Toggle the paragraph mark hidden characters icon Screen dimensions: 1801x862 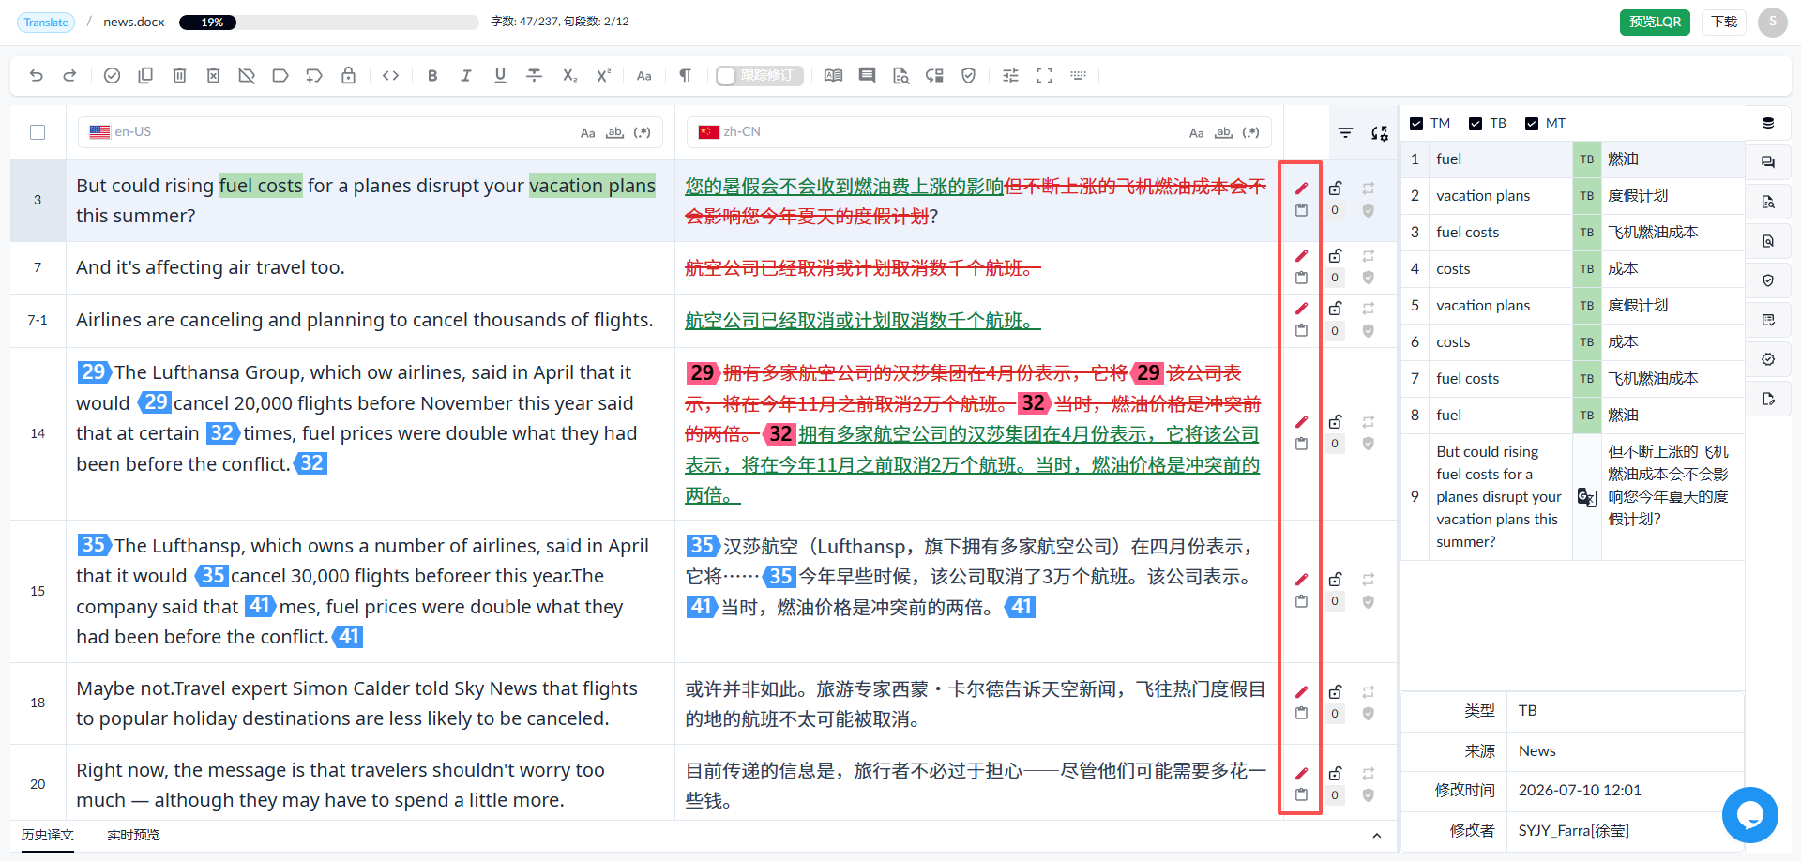point(685,76)
